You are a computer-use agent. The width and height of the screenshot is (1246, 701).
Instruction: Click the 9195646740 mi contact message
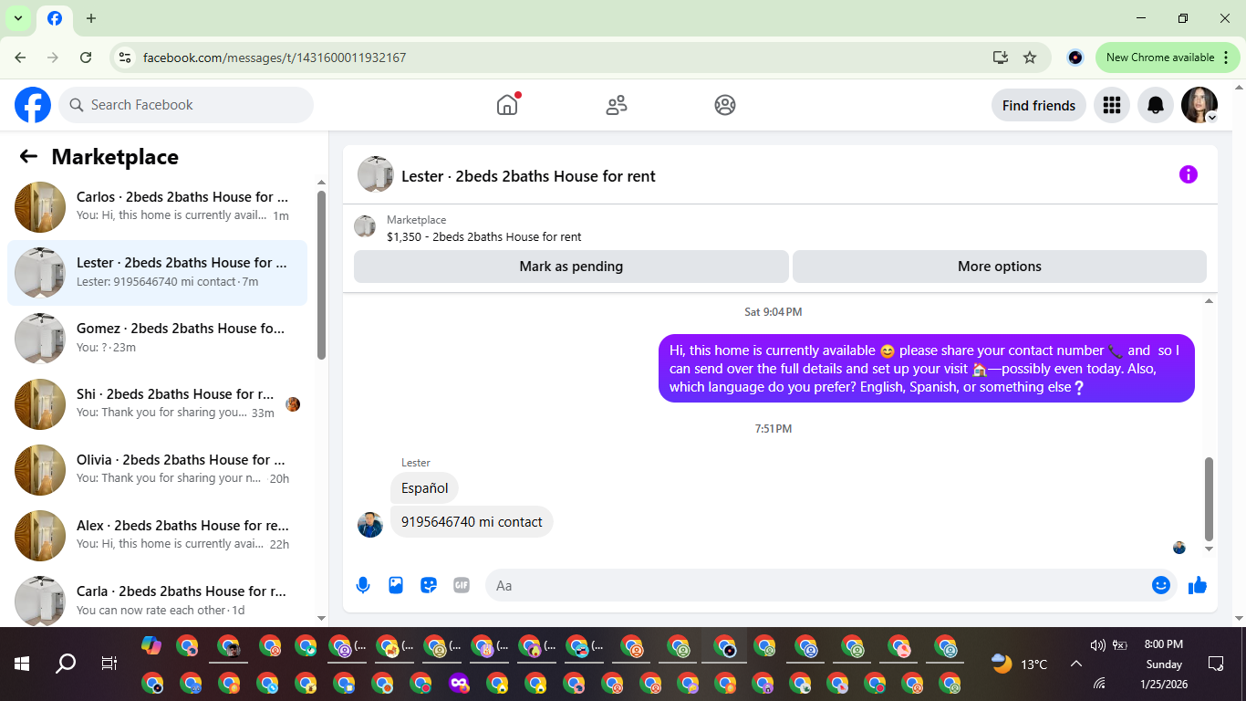pyautogui.click(x=472, y=522)
